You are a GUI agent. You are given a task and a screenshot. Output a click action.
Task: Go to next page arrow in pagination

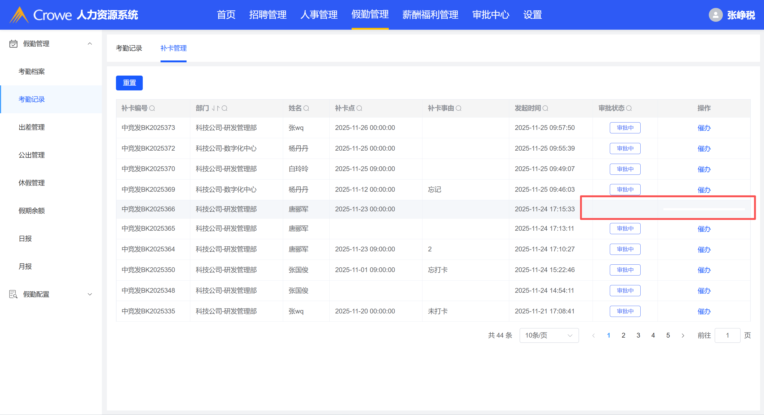coord(683,335)
